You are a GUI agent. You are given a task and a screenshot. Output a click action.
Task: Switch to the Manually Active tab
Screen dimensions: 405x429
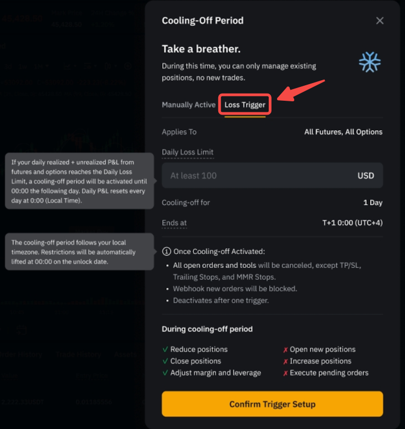pyautogui.click(x=188, y=105)
